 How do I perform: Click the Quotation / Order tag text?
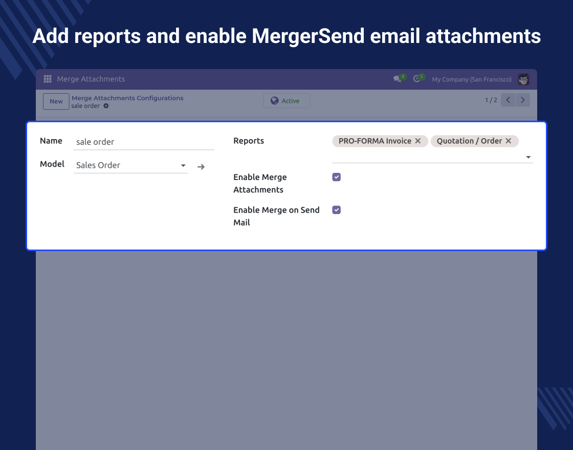tap(469, 141)
